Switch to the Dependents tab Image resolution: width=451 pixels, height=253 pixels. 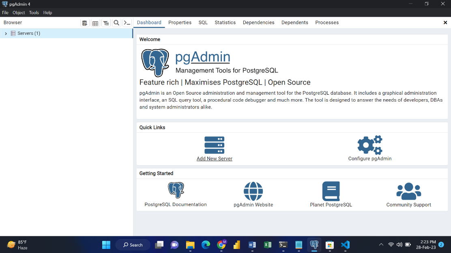(295, 22)
